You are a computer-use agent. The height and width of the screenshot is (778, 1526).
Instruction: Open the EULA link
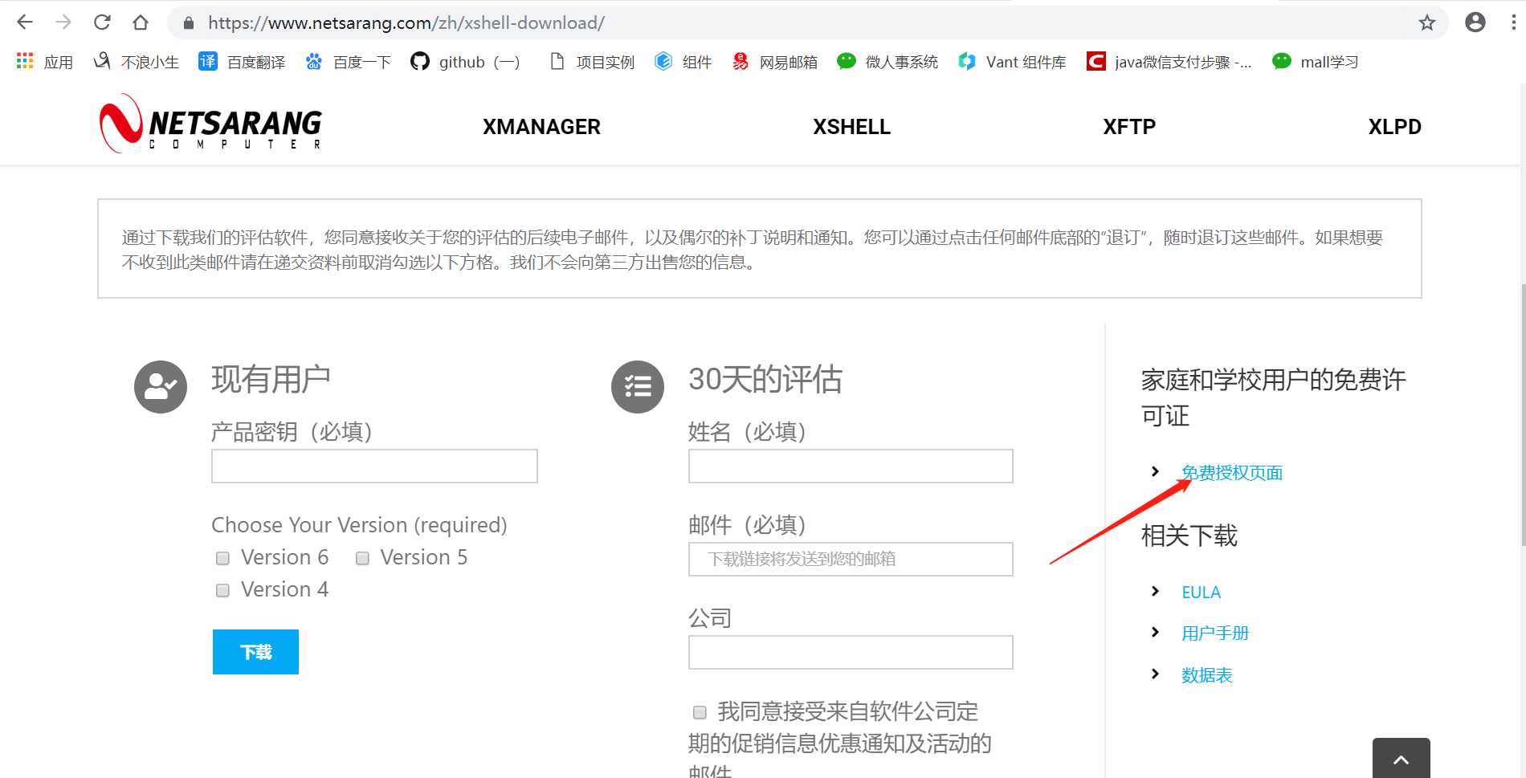click(x=1201, y=593)
